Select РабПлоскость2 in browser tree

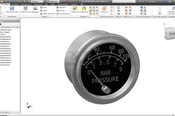[5, 58]
